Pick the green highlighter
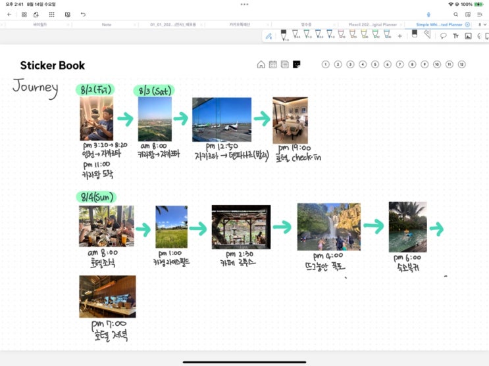 [x=376, y=34]
